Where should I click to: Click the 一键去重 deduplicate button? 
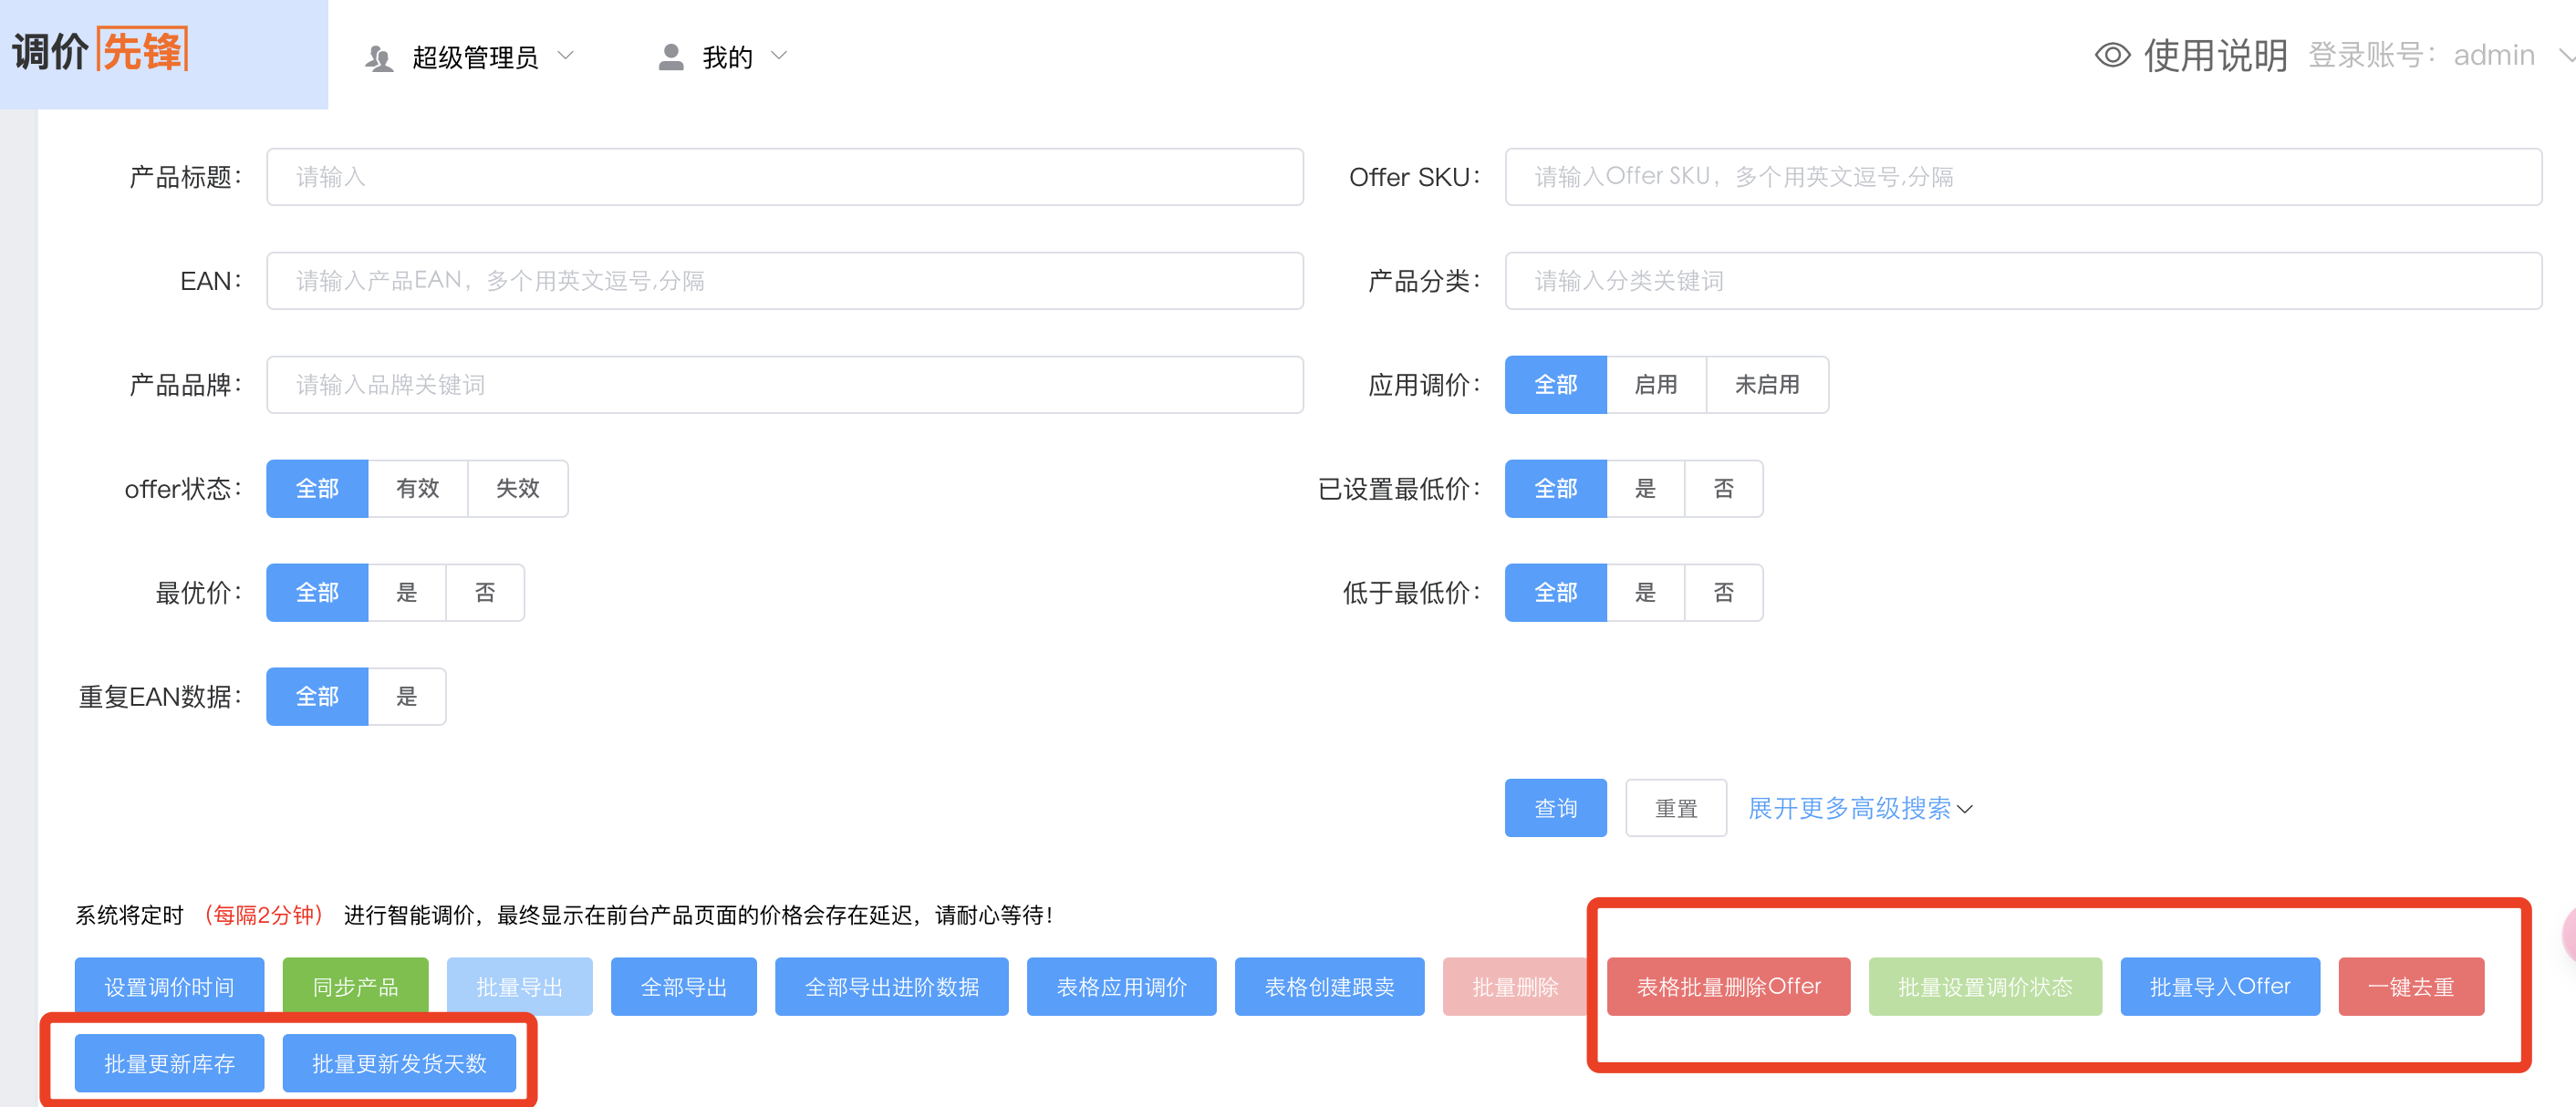2411,986
